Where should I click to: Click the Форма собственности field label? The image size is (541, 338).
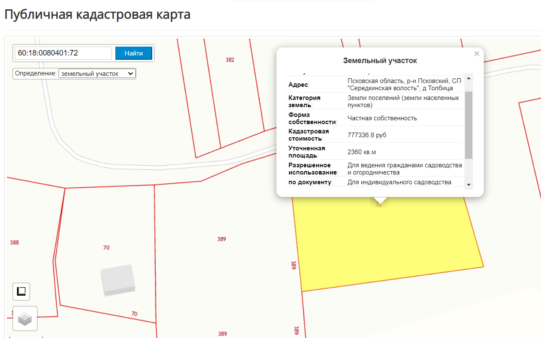tap(313, 118)
